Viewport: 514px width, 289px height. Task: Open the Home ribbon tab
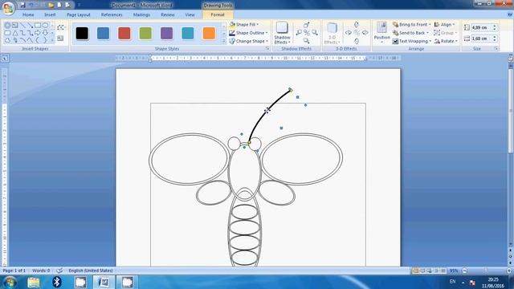tap(28, 14)
